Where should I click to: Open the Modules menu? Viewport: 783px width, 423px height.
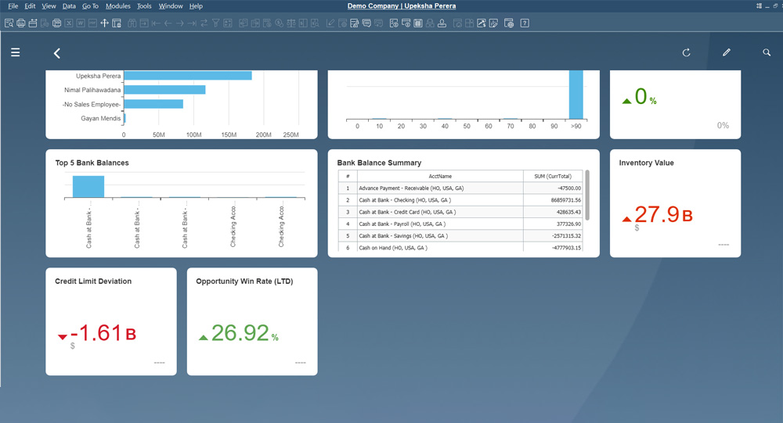tap(117, 6)
